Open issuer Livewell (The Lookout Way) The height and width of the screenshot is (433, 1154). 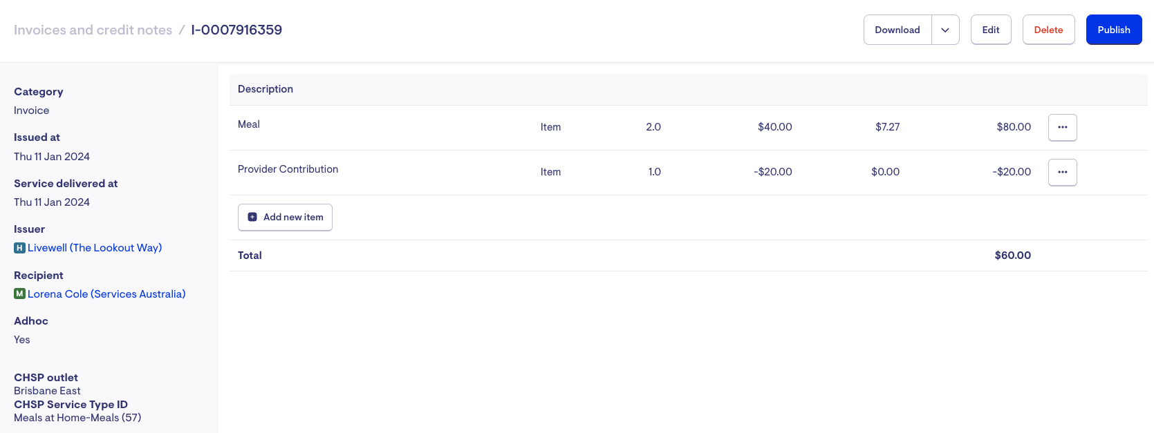pos(95,248)
